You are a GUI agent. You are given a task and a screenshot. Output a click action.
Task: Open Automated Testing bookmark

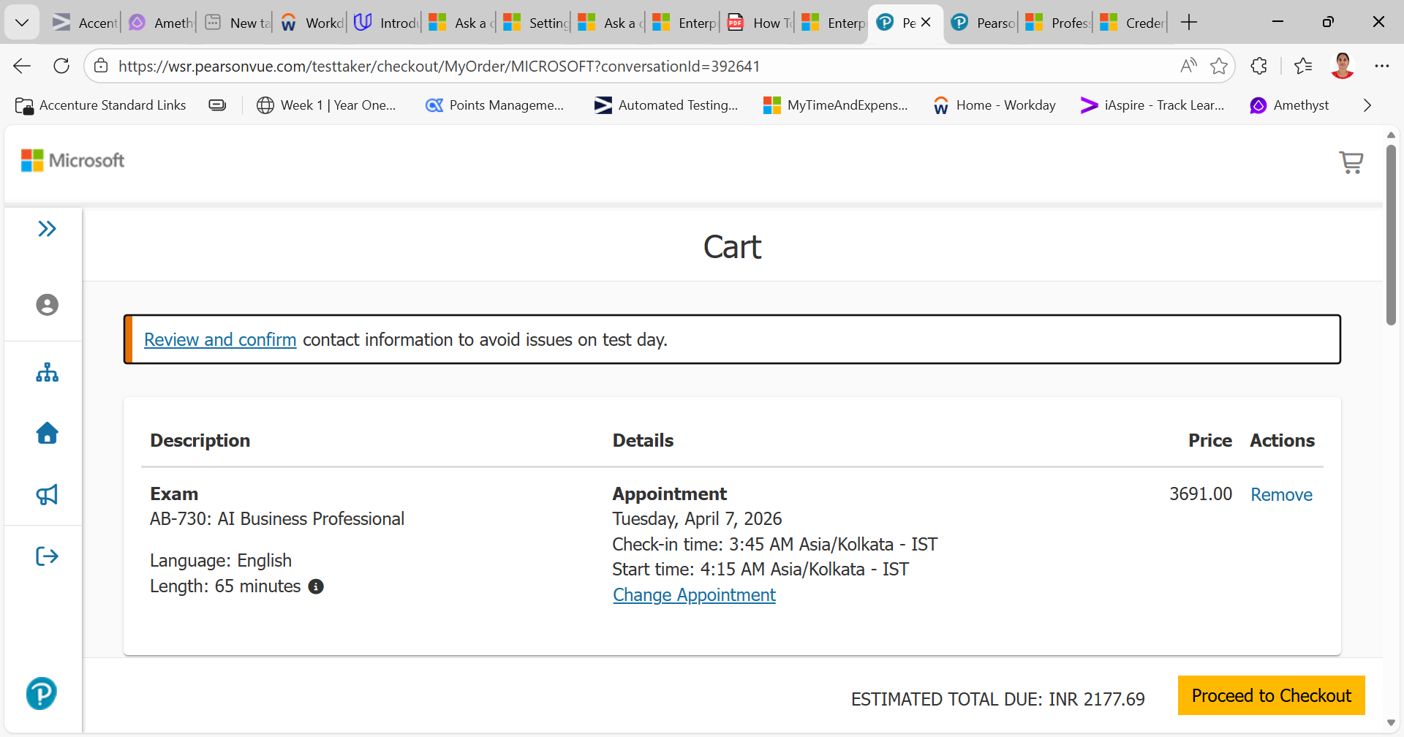(x=666, y=105)
